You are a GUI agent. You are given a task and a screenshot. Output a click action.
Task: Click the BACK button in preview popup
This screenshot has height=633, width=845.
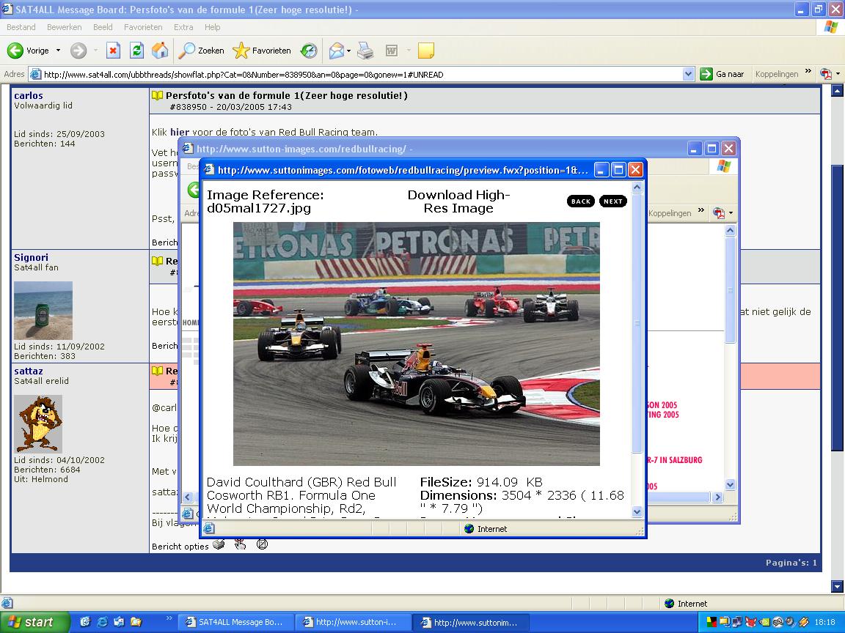(x=581, y=201)
